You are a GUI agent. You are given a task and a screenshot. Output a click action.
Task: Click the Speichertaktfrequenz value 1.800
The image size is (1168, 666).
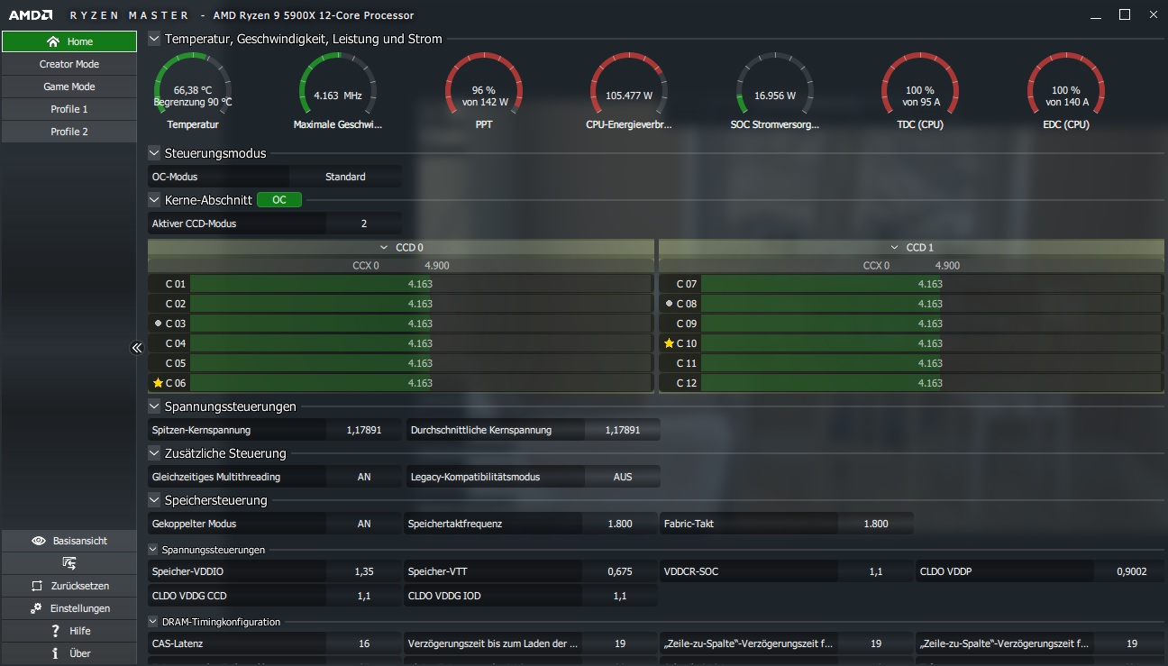coord(620,524)
